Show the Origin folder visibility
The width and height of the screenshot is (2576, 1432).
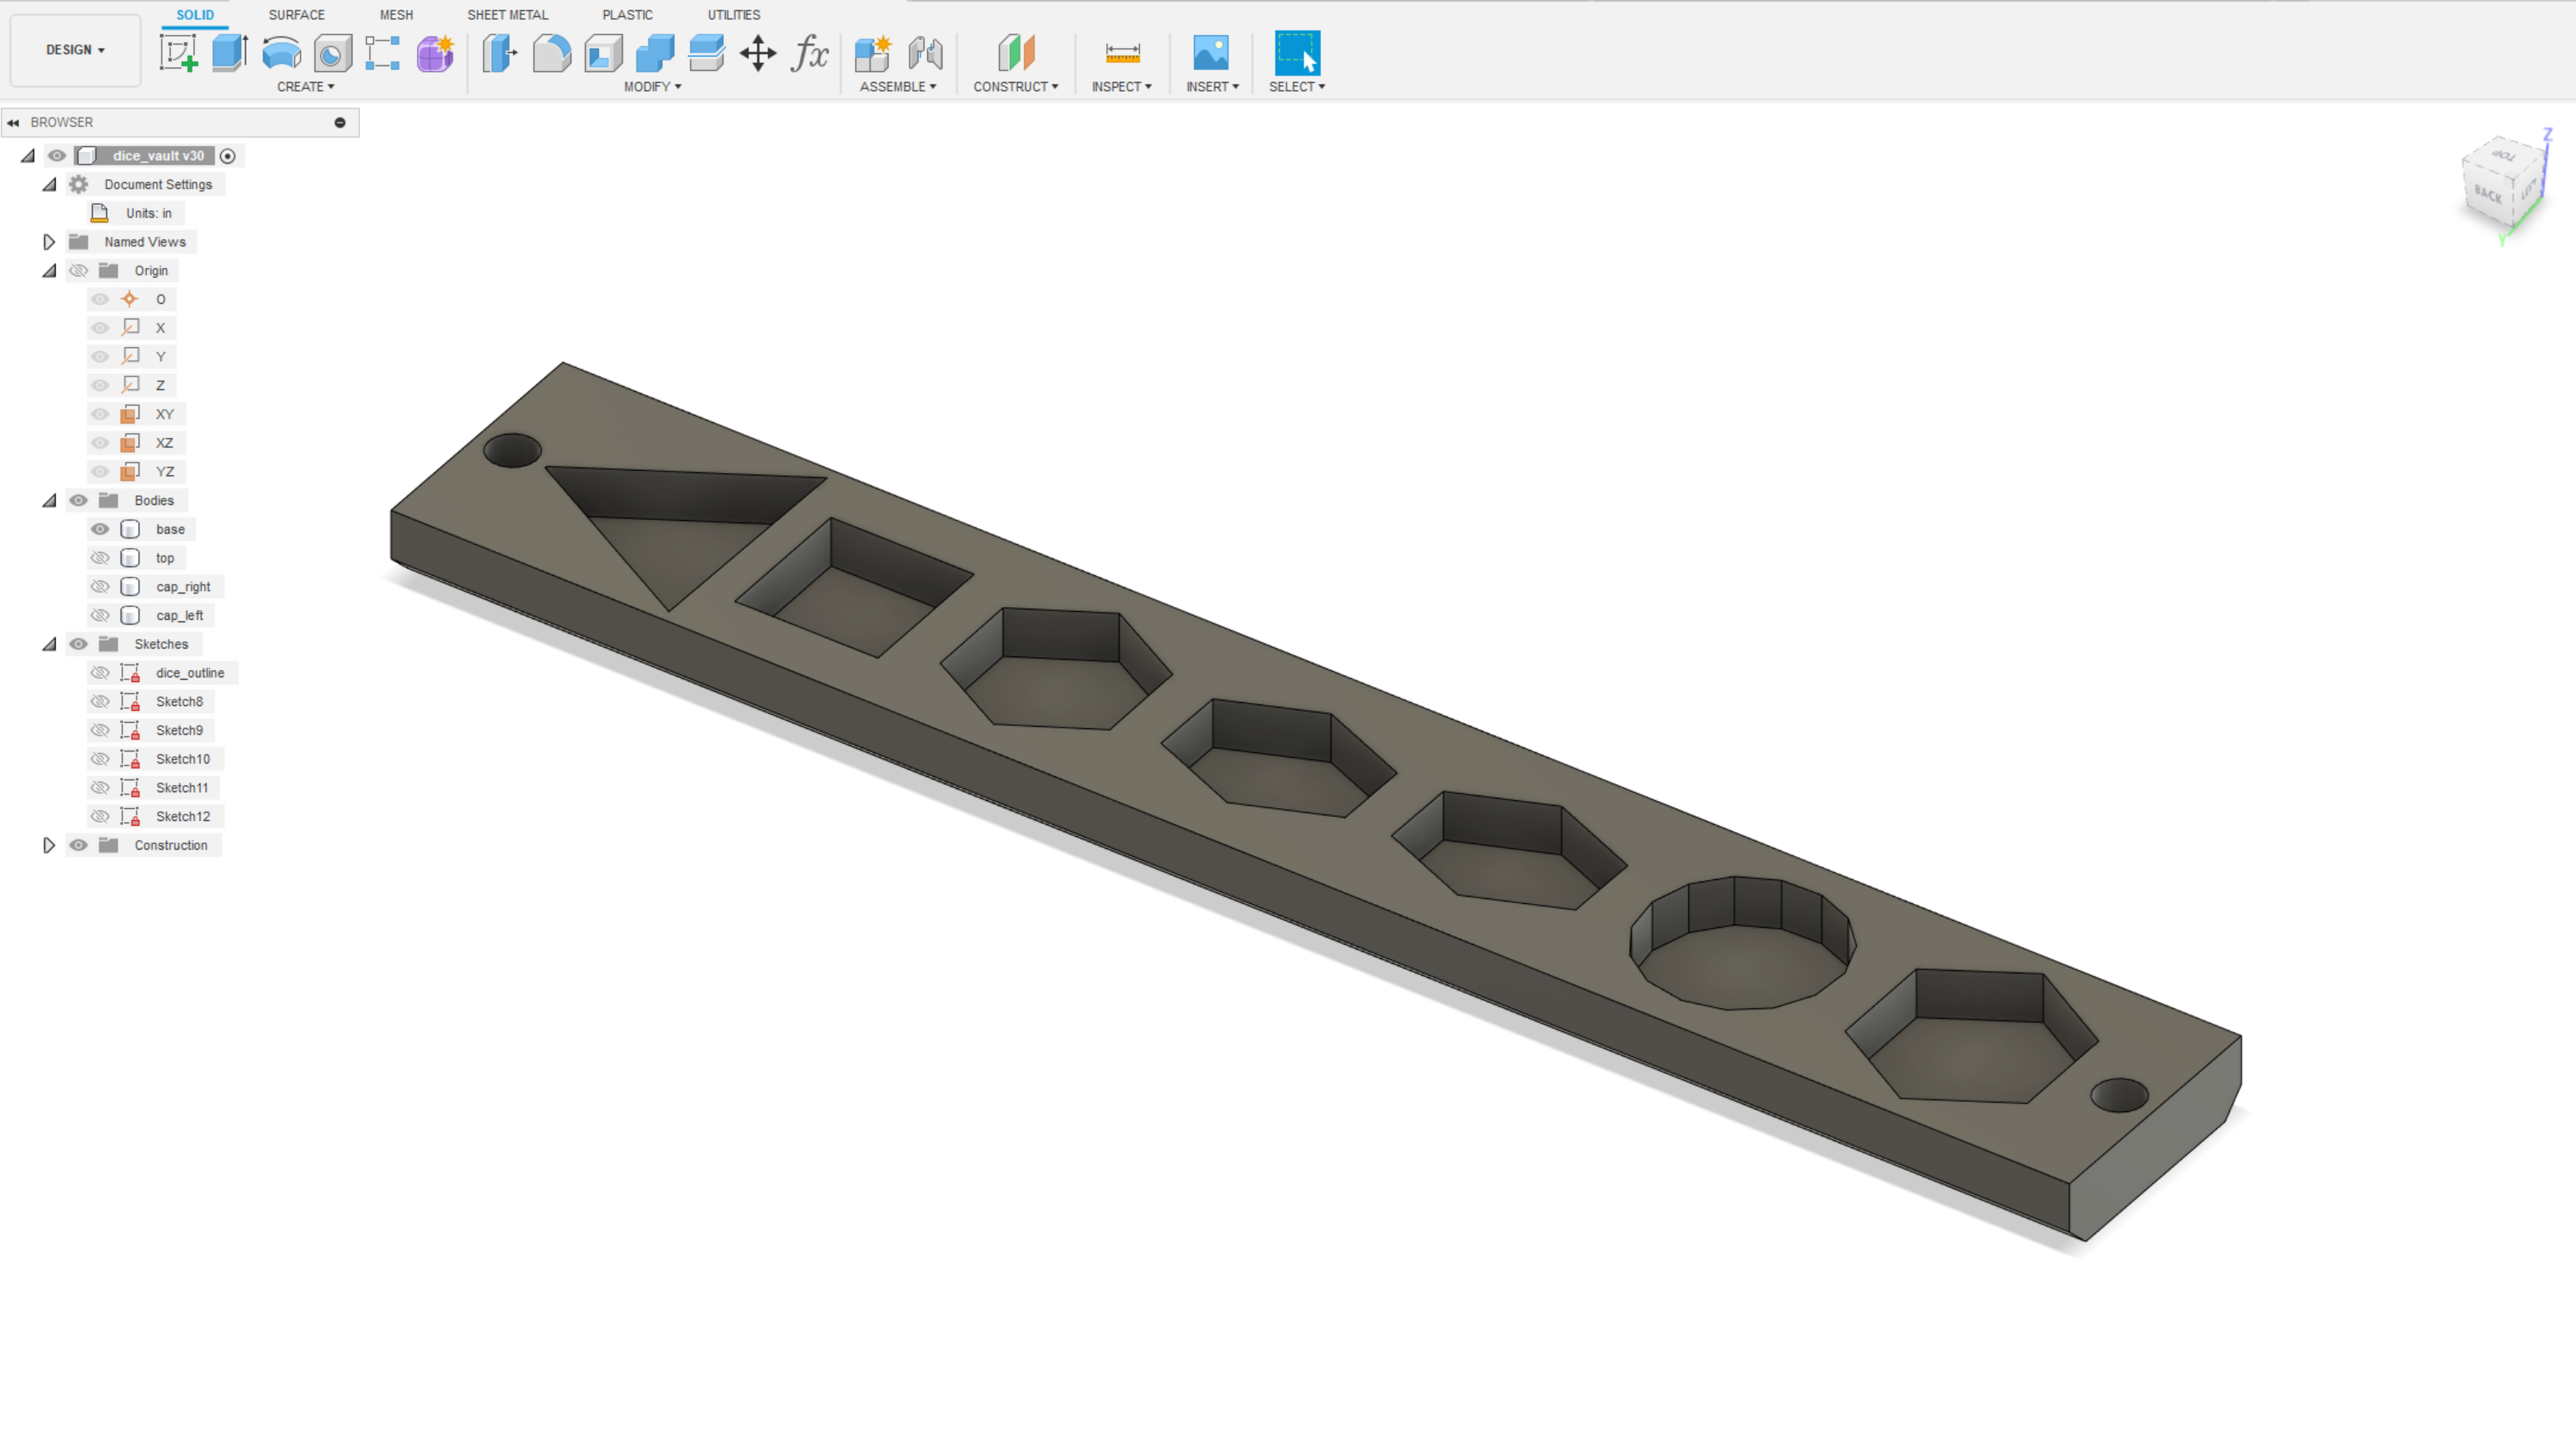click(x=78, y=270)
